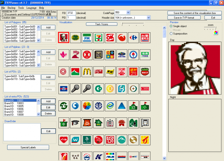Image resolution: width=224 pixels, height=161 pixels.
Task: Select the FamilyMart FM icon
Action: pos(87,38)
